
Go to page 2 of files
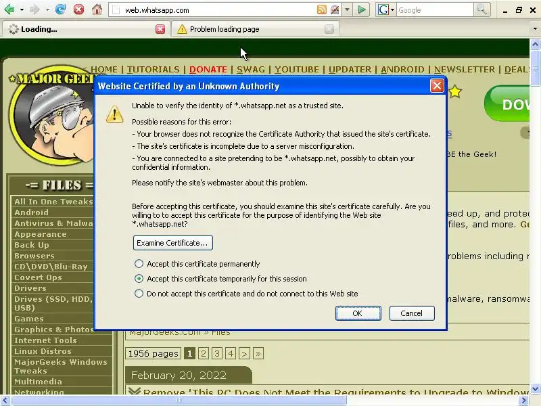[204, 353]
